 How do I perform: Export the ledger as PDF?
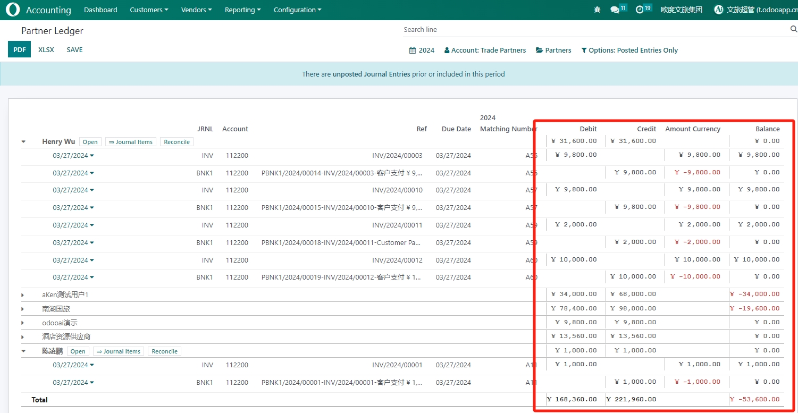tap(19, 49)
